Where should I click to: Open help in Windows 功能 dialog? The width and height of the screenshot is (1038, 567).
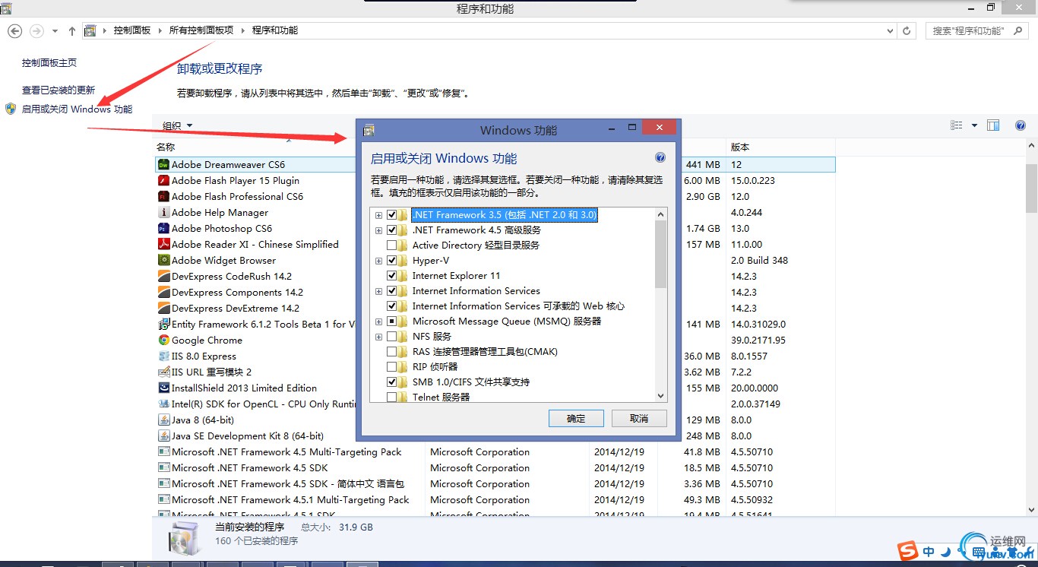[x=660, y=158]
